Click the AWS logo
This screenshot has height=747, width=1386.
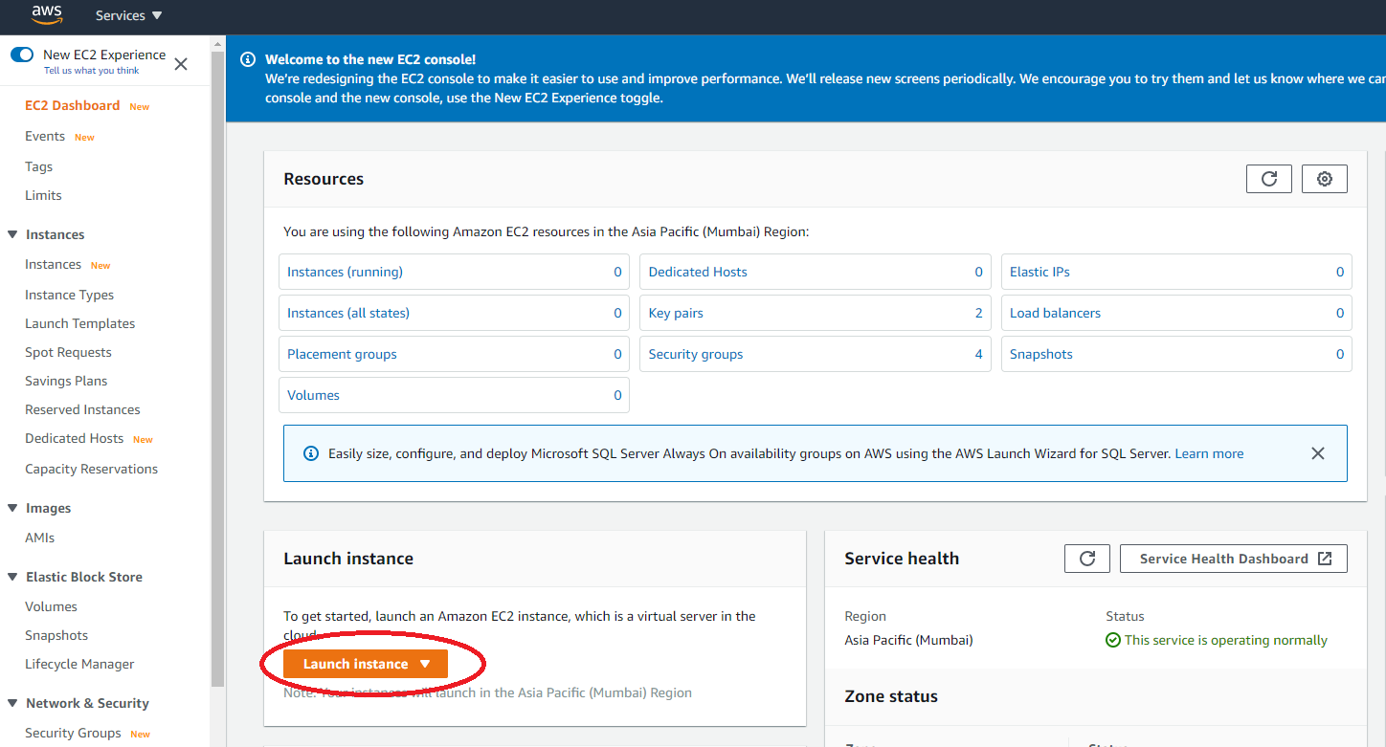(47, 14)
